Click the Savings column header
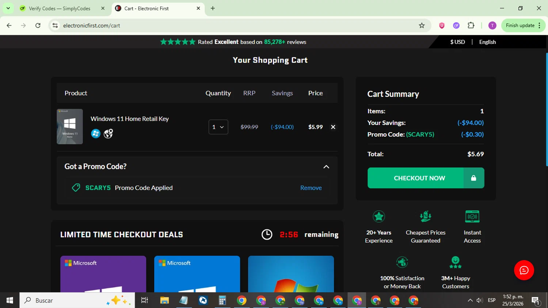Screen dimensions: 548x308 282,93
